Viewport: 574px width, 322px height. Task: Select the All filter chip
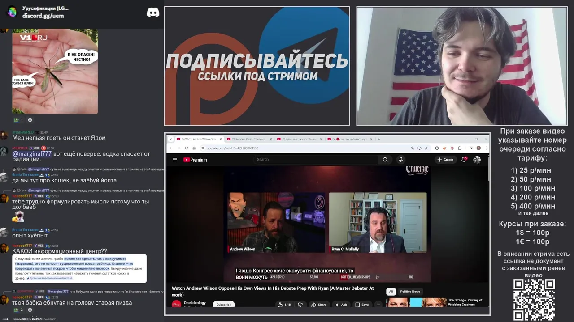tap(391, 292)
